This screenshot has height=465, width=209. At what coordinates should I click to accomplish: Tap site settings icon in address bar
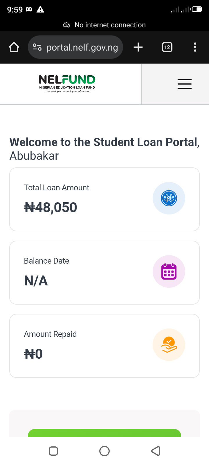click(x=37, y=47)
